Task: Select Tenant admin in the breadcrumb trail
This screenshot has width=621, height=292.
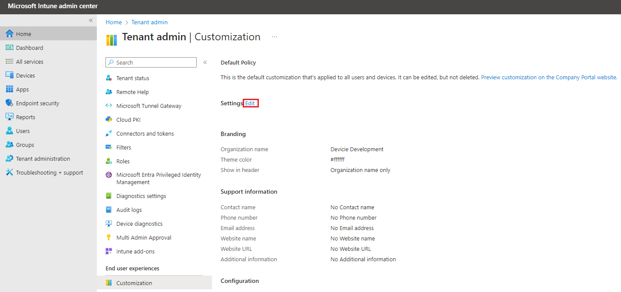Action: pyautogui.click(x=149, y=22)
